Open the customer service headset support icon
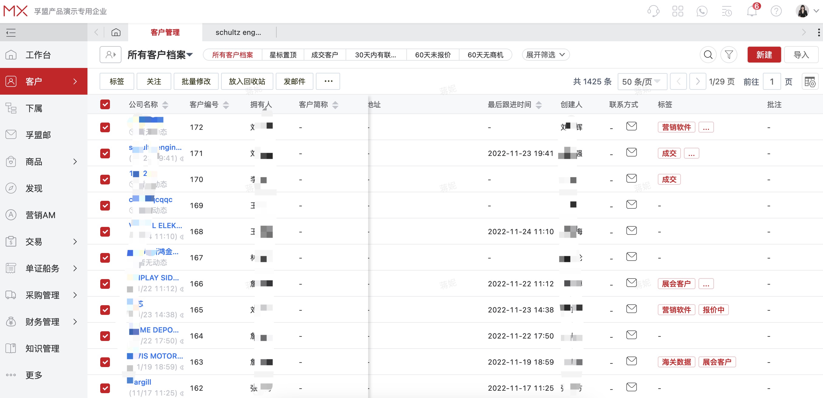 [x=653, y=11]
